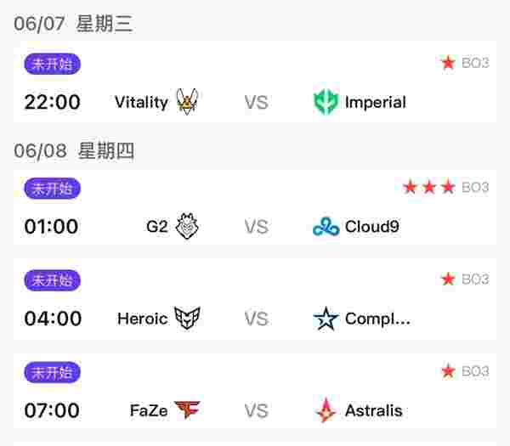The width and height of the screenshot is (510, 446).
Task: Tap the 未开始 badge on the 22:00 match
Action: click(53, 64)
